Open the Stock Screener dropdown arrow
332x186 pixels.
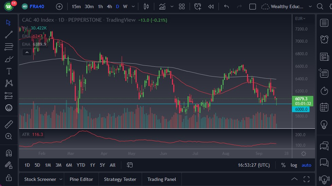tap(61, 179)
